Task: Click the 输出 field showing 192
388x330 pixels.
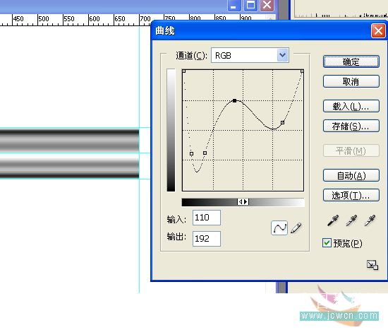Action: [x=207, y=239]
